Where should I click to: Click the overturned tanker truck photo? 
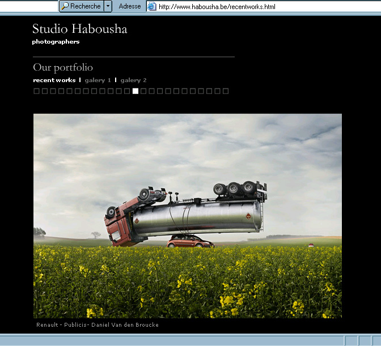187,215
